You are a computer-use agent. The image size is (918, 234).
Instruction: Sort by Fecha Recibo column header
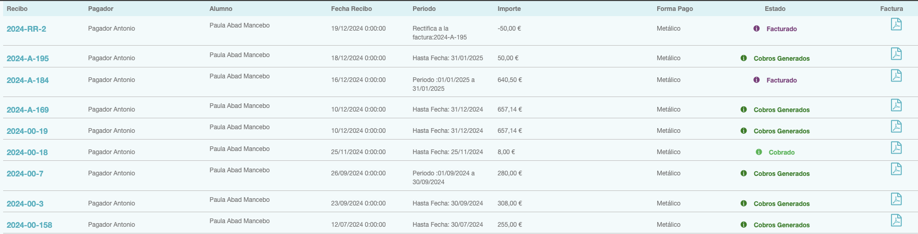coord(351,9)
